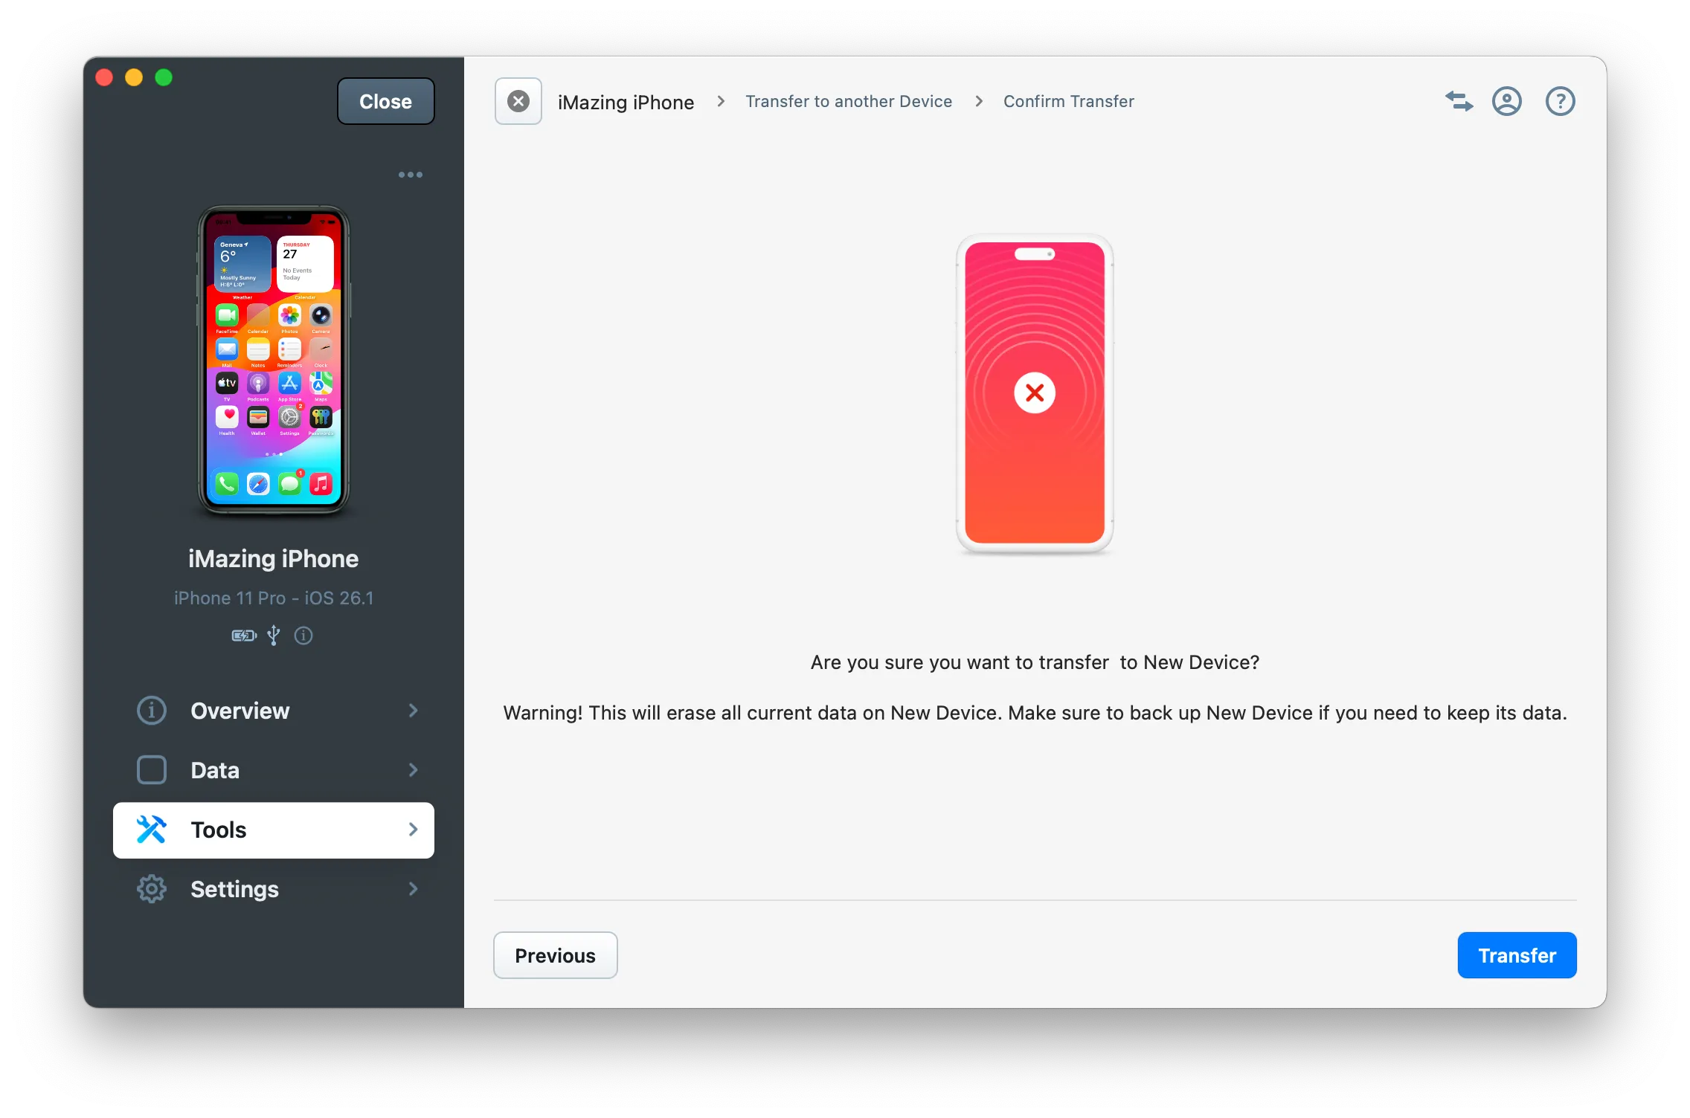This screenshot has height=1118, width=1690.
Task: Select the Overview sidebar item
Action: point(240,711)
